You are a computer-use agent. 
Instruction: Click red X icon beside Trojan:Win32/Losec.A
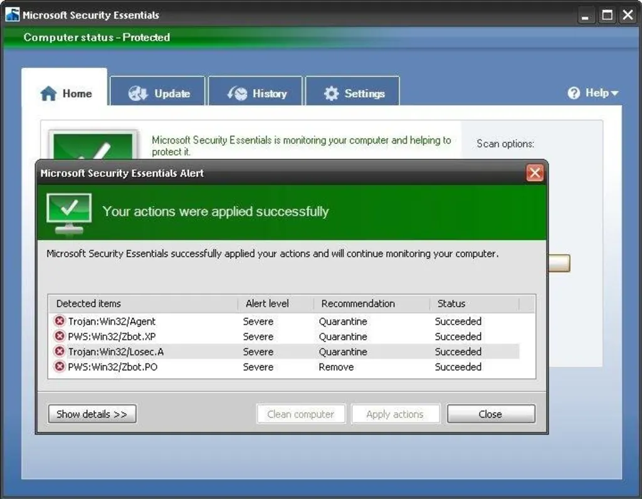[60, 351]
